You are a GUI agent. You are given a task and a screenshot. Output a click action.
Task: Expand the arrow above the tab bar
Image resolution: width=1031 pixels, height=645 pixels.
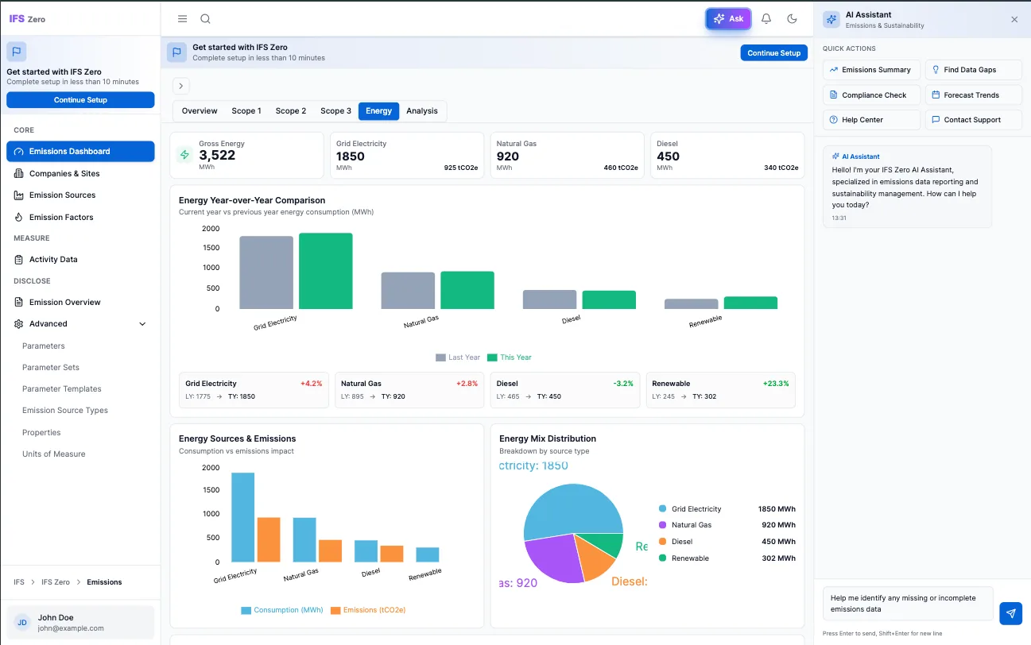click(x=180, y=86)
